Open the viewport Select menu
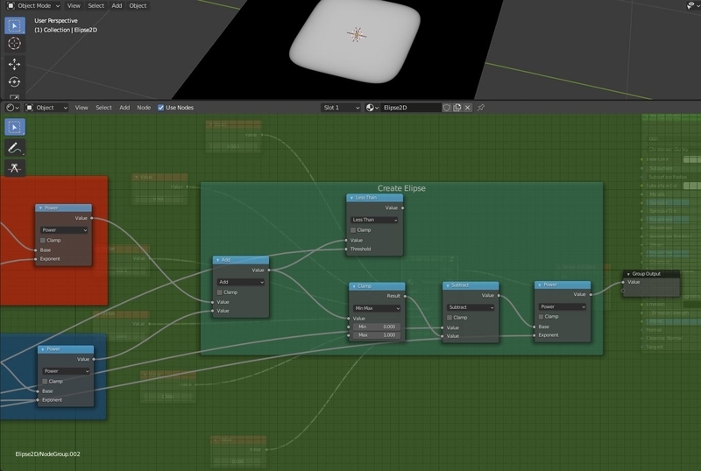 (x=96, y=6)
